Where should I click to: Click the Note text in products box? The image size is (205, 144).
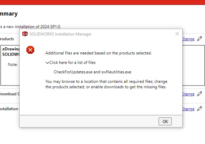pyautogui.click(x=13, y=64)
